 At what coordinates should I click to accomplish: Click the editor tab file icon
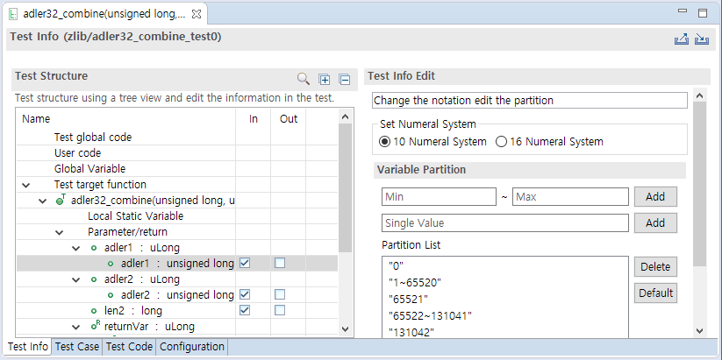(x=13, y=14)
